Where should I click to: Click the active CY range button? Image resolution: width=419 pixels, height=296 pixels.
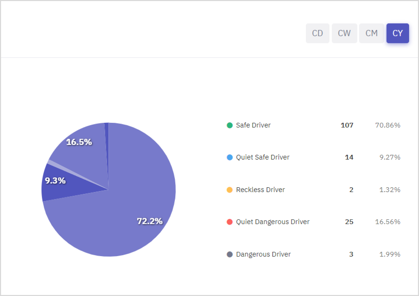pos(397,33)
